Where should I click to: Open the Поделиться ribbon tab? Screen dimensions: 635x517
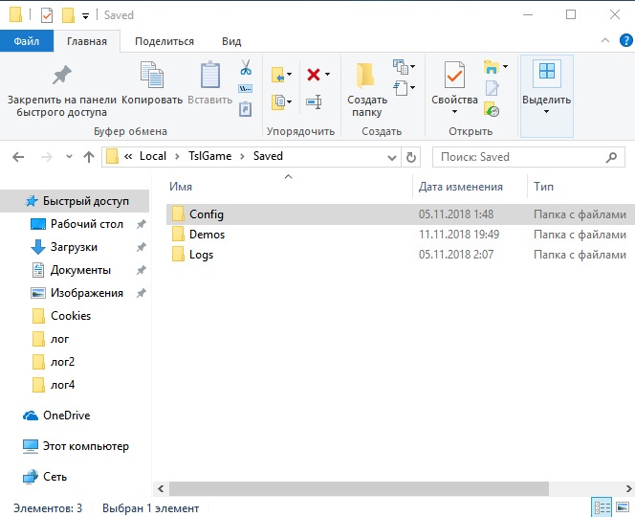coord(164,41)
